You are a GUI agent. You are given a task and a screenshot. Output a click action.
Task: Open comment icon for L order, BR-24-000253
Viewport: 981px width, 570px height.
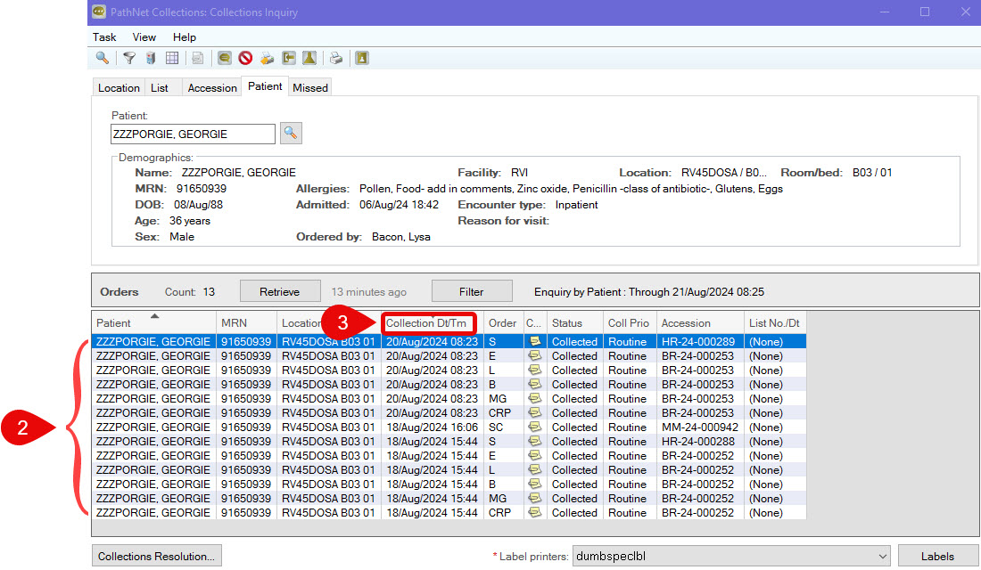(534, 370)
